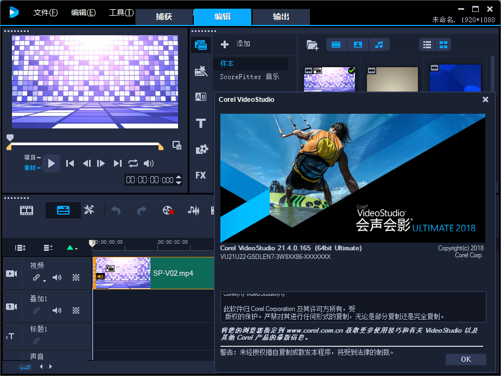Mute the 视频 track audio

(x=57, y=277)
